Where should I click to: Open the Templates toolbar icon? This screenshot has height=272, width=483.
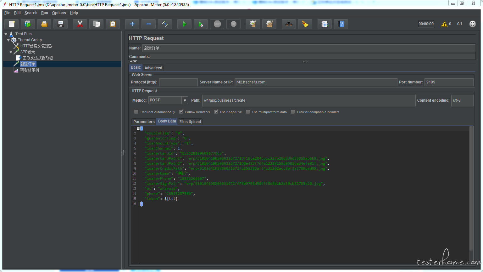(28, 24)
